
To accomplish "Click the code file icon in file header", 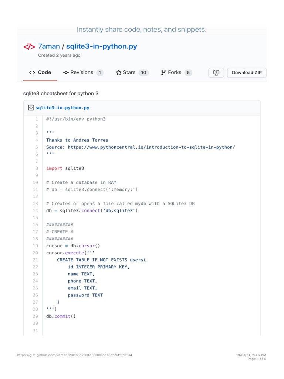I will click(x=31, y=108).
